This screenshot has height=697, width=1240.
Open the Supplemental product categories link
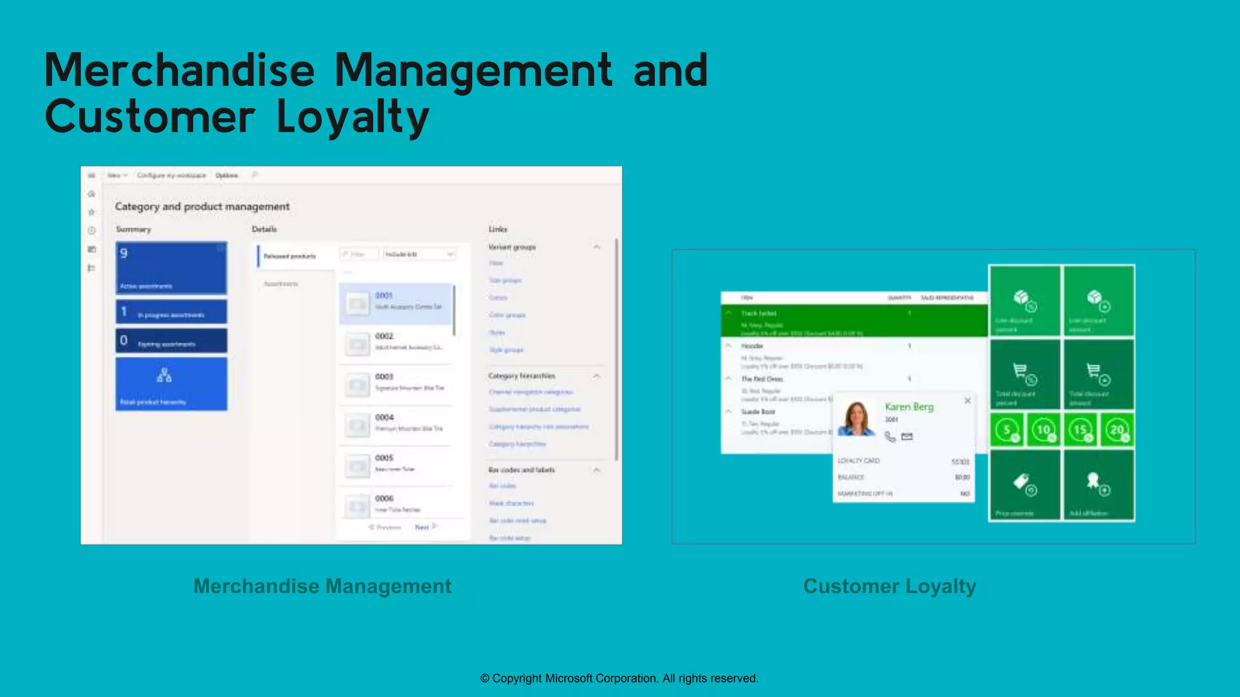(535, 410)
